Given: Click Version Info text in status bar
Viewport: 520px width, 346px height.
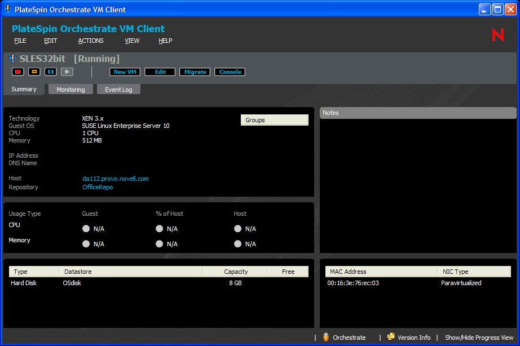Looking at the screenshot, I should [414, 338].
